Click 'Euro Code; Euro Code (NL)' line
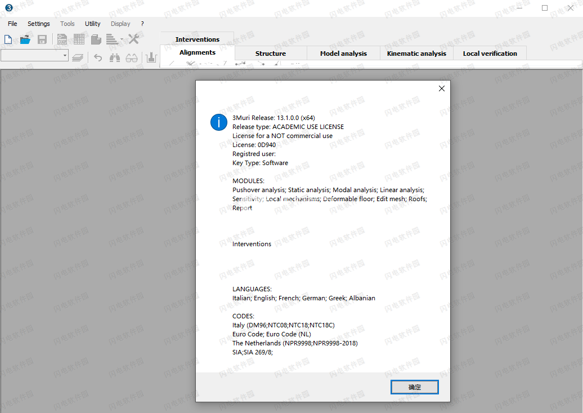The width and height of the screenshot is (583, 413). pyautogui.click(x=272, y=334)
